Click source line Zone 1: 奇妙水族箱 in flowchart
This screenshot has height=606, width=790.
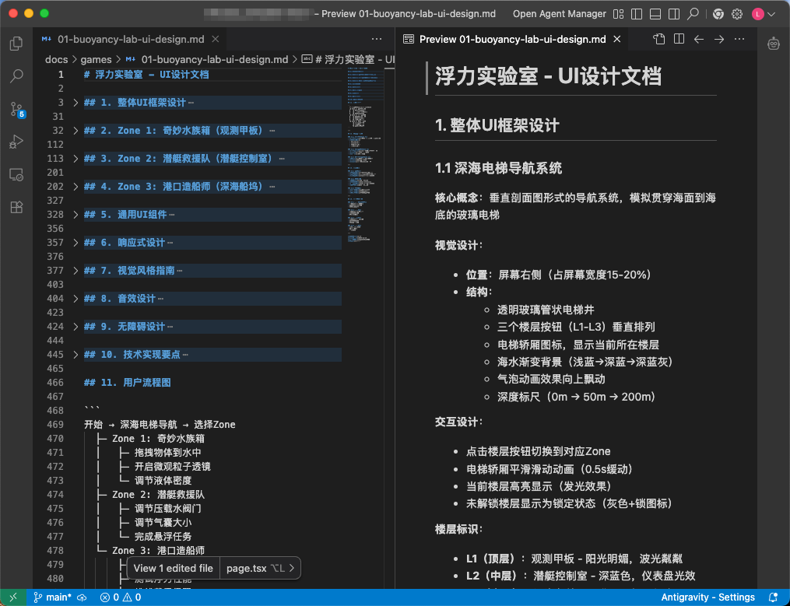point(158,439)
